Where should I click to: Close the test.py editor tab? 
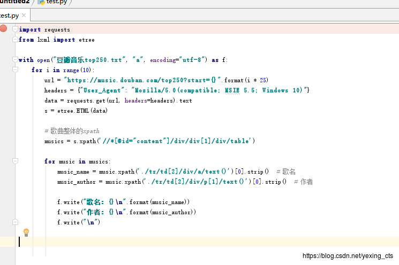24,15
